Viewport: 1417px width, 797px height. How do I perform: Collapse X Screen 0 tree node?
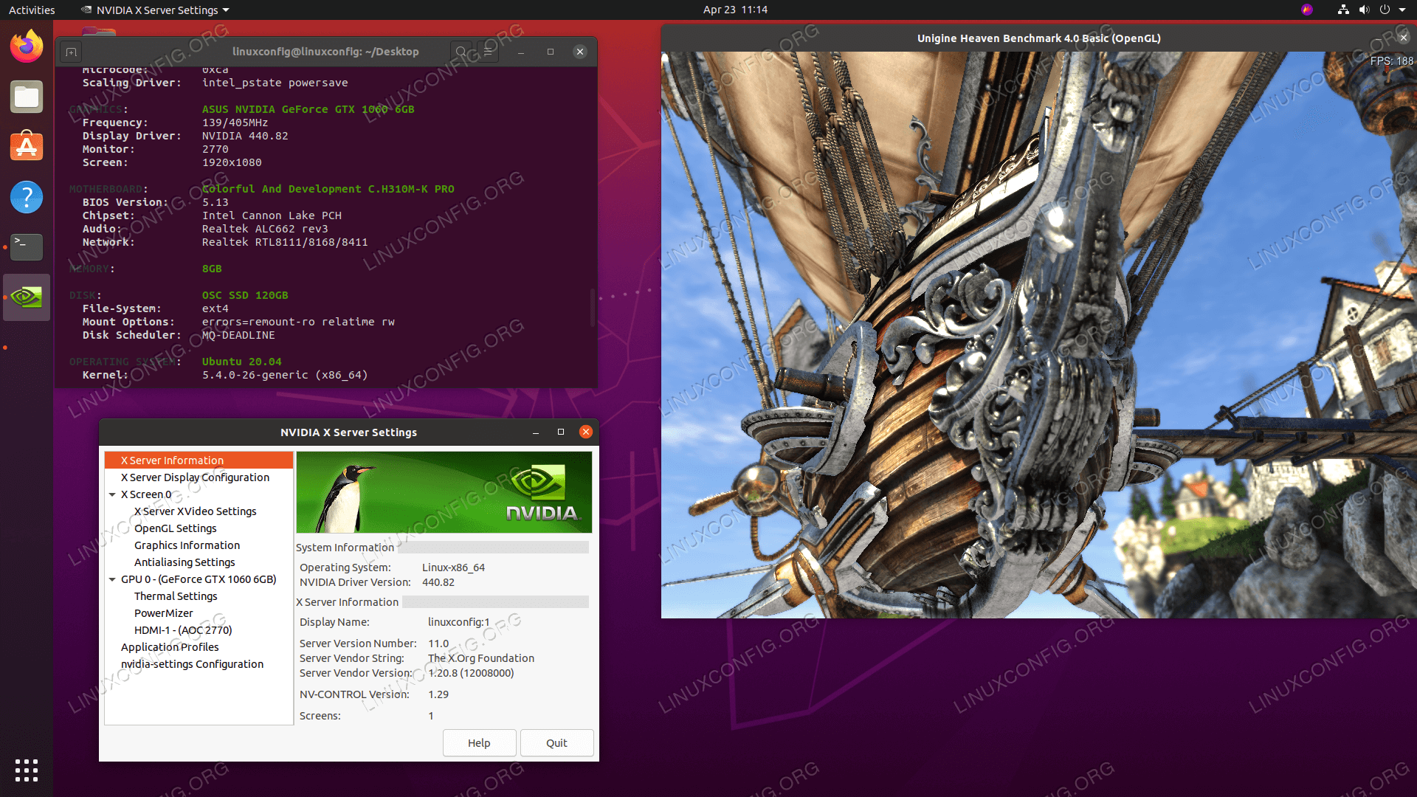coord(112,494)
